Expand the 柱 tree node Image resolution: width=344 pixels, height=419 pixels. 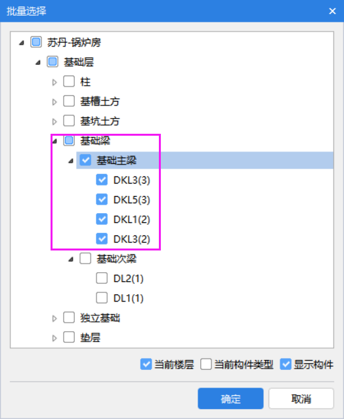tap(54, 82)
